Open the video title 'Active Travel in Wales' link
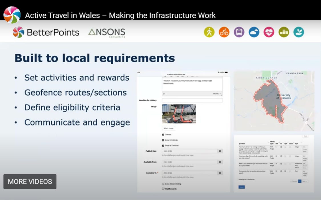This screenshot has height=200, width=321. coord(120,15)
